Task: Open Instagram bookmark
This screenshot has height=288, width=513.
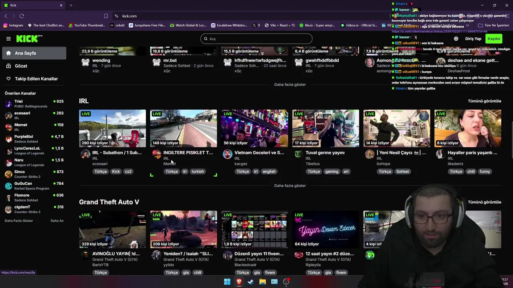Action: coord(13,25)
